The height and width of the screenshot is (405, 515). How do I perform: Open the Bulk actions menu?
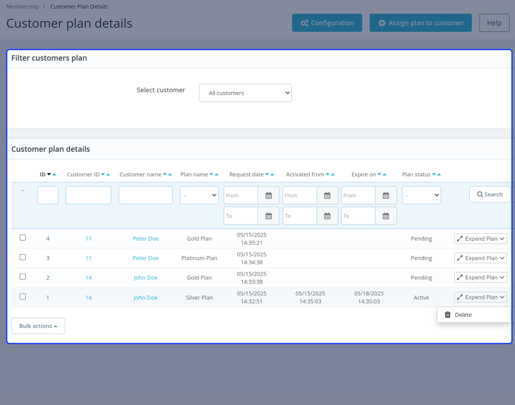pos(38,326)
